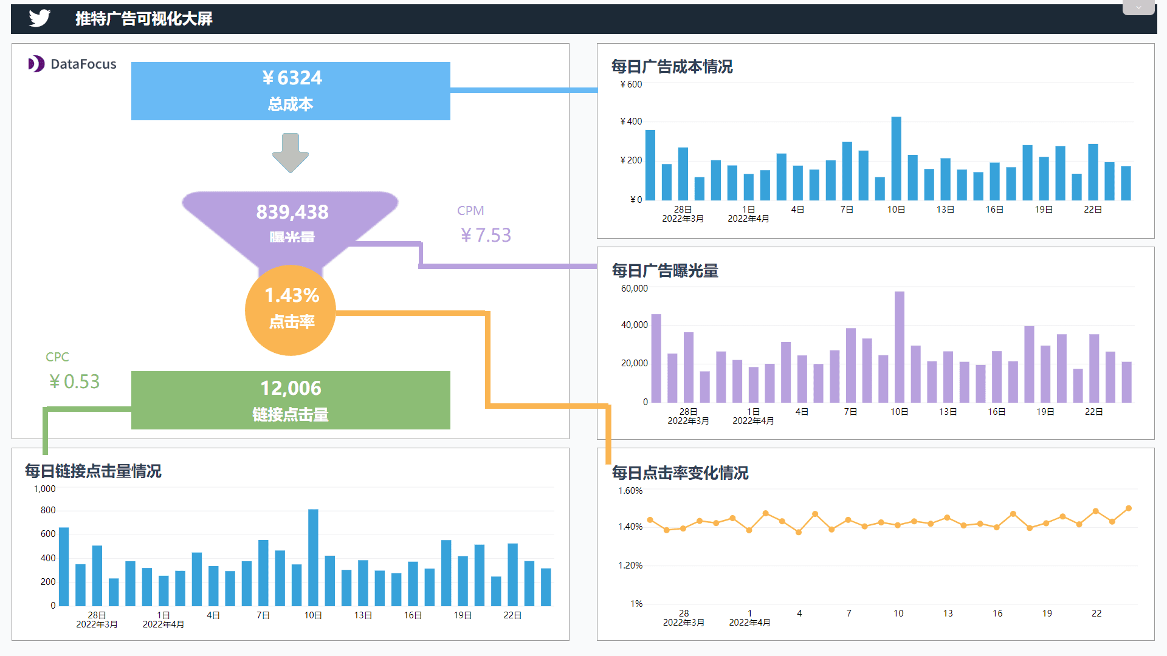
Task: Click the 40,000 axis label in impressions chart
Action: pos(635,325)
